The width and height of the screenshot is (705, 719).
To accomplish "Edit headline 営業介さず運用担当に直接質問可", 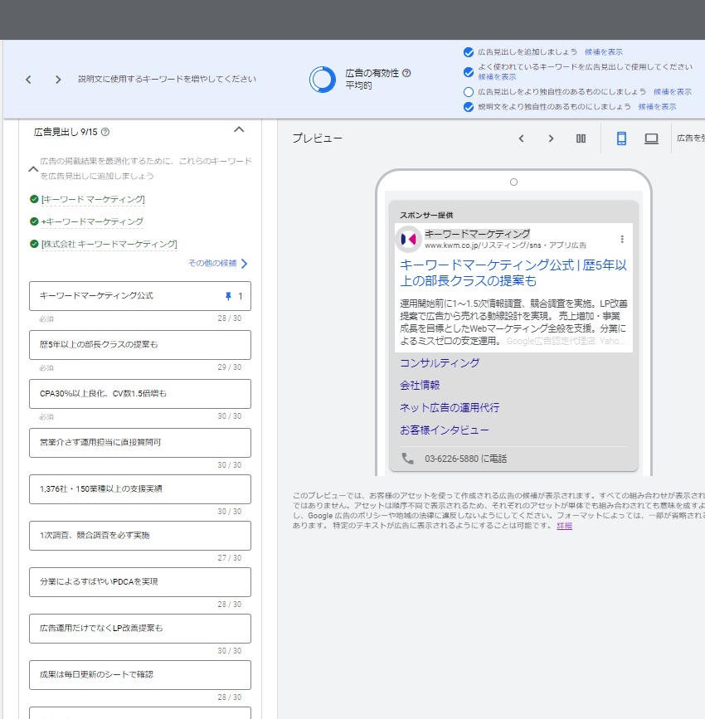I will (x=140, y=443).
